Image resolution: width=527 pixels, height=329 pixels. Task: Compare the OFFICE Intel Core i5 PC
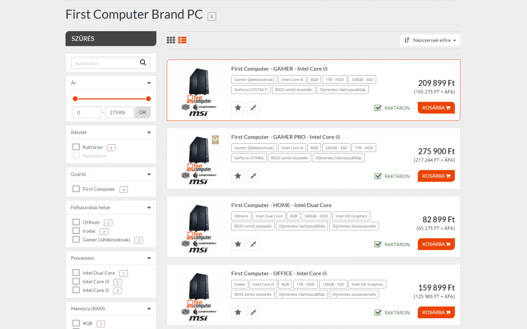tap(253, 312)
